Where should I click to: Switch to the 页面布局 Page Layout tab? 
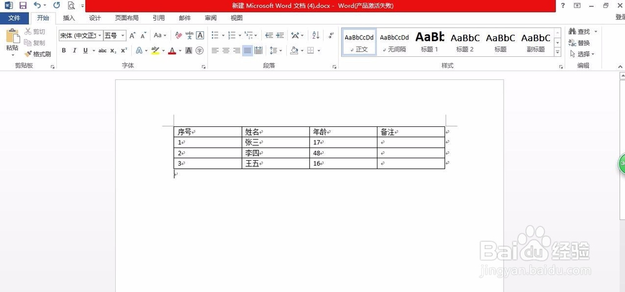(127, 18)
